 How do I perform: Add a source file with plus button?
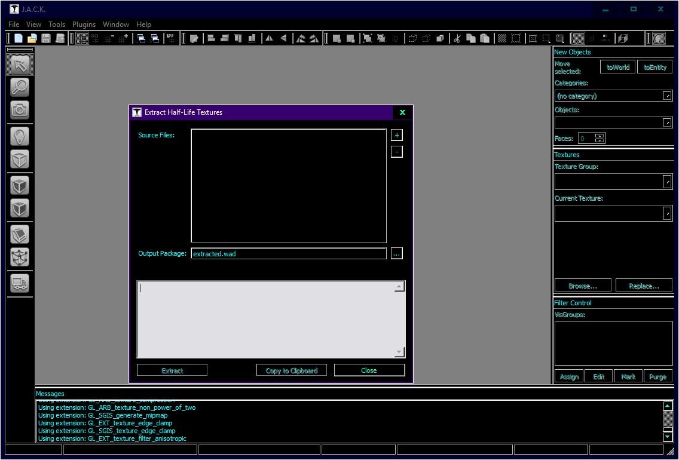click(397, 136)
